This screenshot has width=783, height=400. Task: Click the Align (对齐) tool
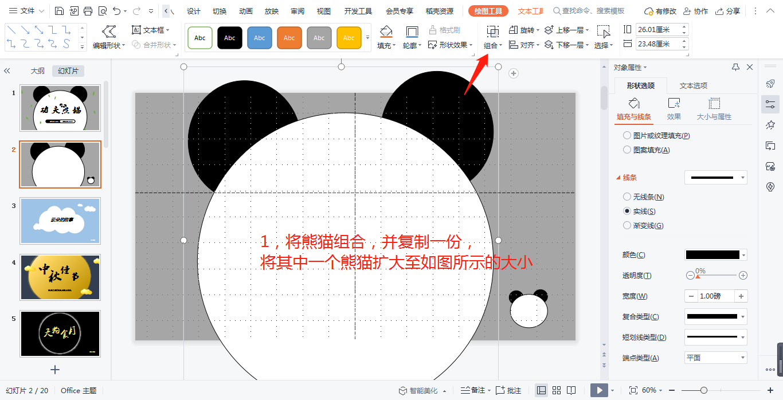click(x=524, y=45)
